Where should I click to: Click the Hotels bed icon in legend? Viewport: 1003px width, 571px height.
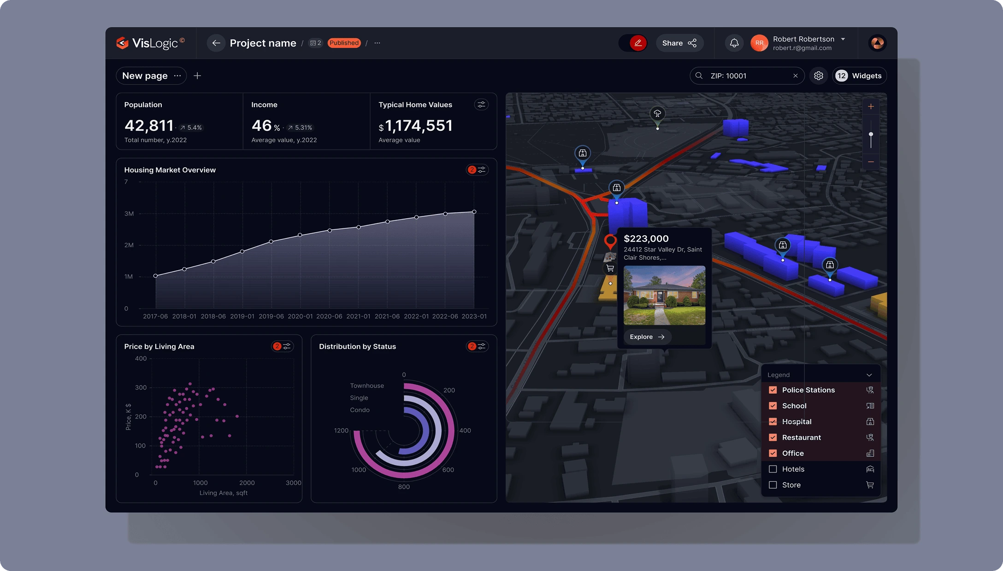(870, 469)
